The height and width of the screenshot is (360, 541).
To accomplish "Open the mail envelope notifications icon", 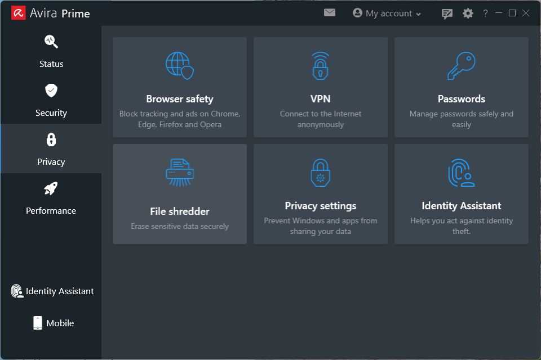I will point(330,13).
